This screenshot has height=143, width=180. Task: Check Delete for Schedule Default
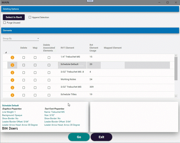[24, 65]
